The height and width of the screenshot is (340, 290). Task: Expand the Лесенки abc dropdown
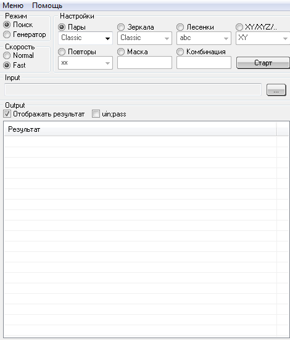coord(204,38)
